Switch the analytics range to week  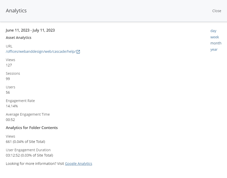coord(215,37)
